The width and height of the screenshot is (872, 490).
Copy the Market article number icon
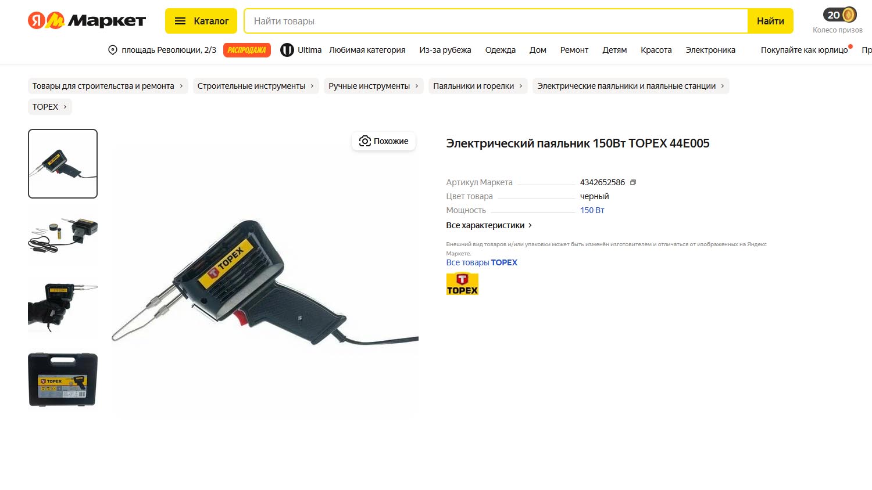633,182
